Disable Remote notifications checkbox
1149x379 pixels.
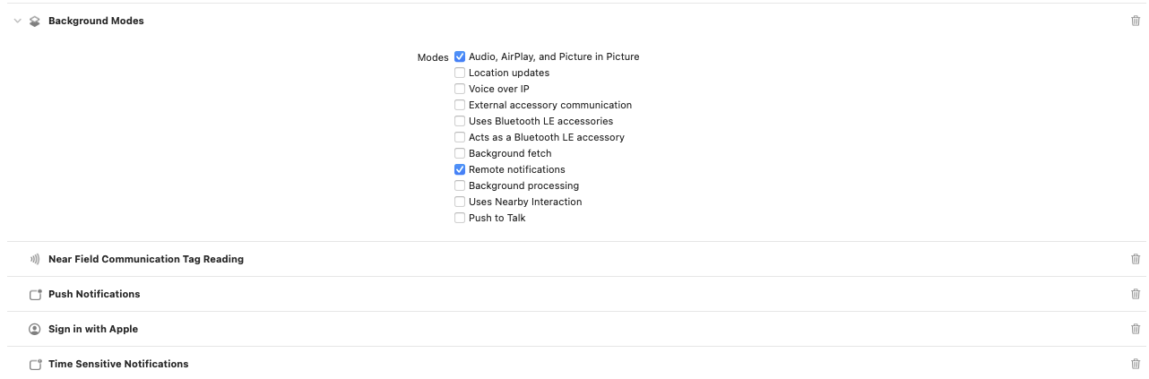(460, 169)
